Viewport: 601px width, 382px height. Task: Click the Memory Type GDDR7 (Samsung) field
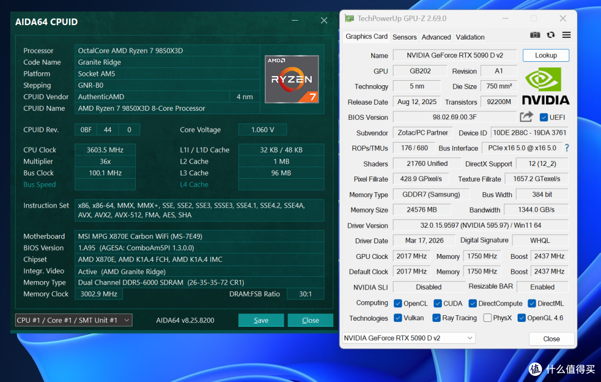point(431,194)
